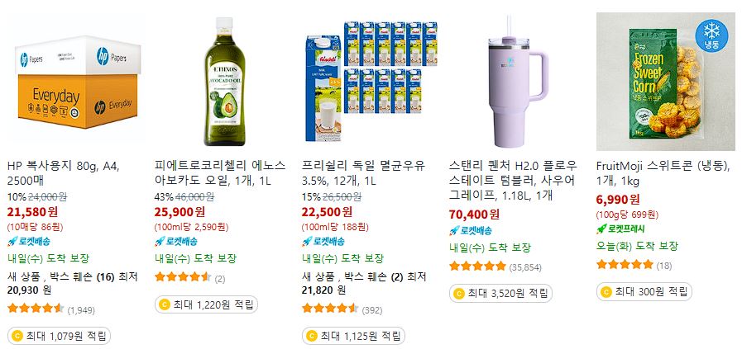This screenshot has height=349, width=742.
Task: Open the HP 복사용지 80g A4 title link
Action: click(x=64, y=172)
